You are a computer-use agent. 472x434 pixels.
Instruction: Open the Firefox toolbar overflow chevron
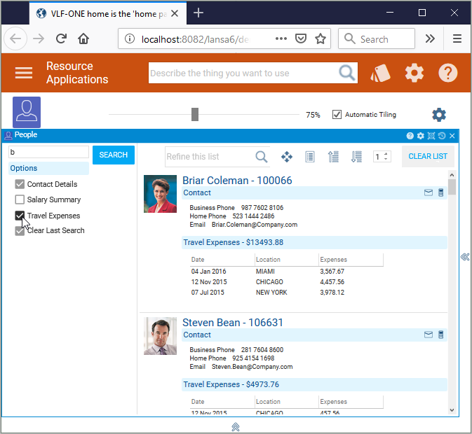[x=431, y=38]
